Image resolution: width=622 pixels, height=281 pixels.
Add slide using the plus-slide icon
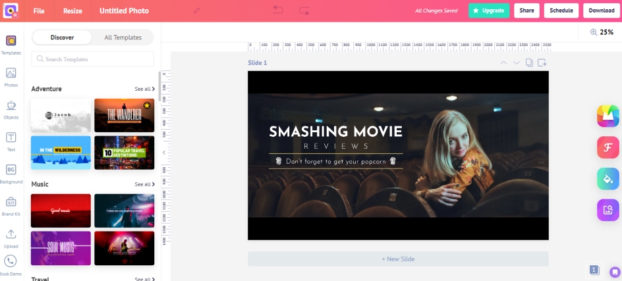[542, 63]
